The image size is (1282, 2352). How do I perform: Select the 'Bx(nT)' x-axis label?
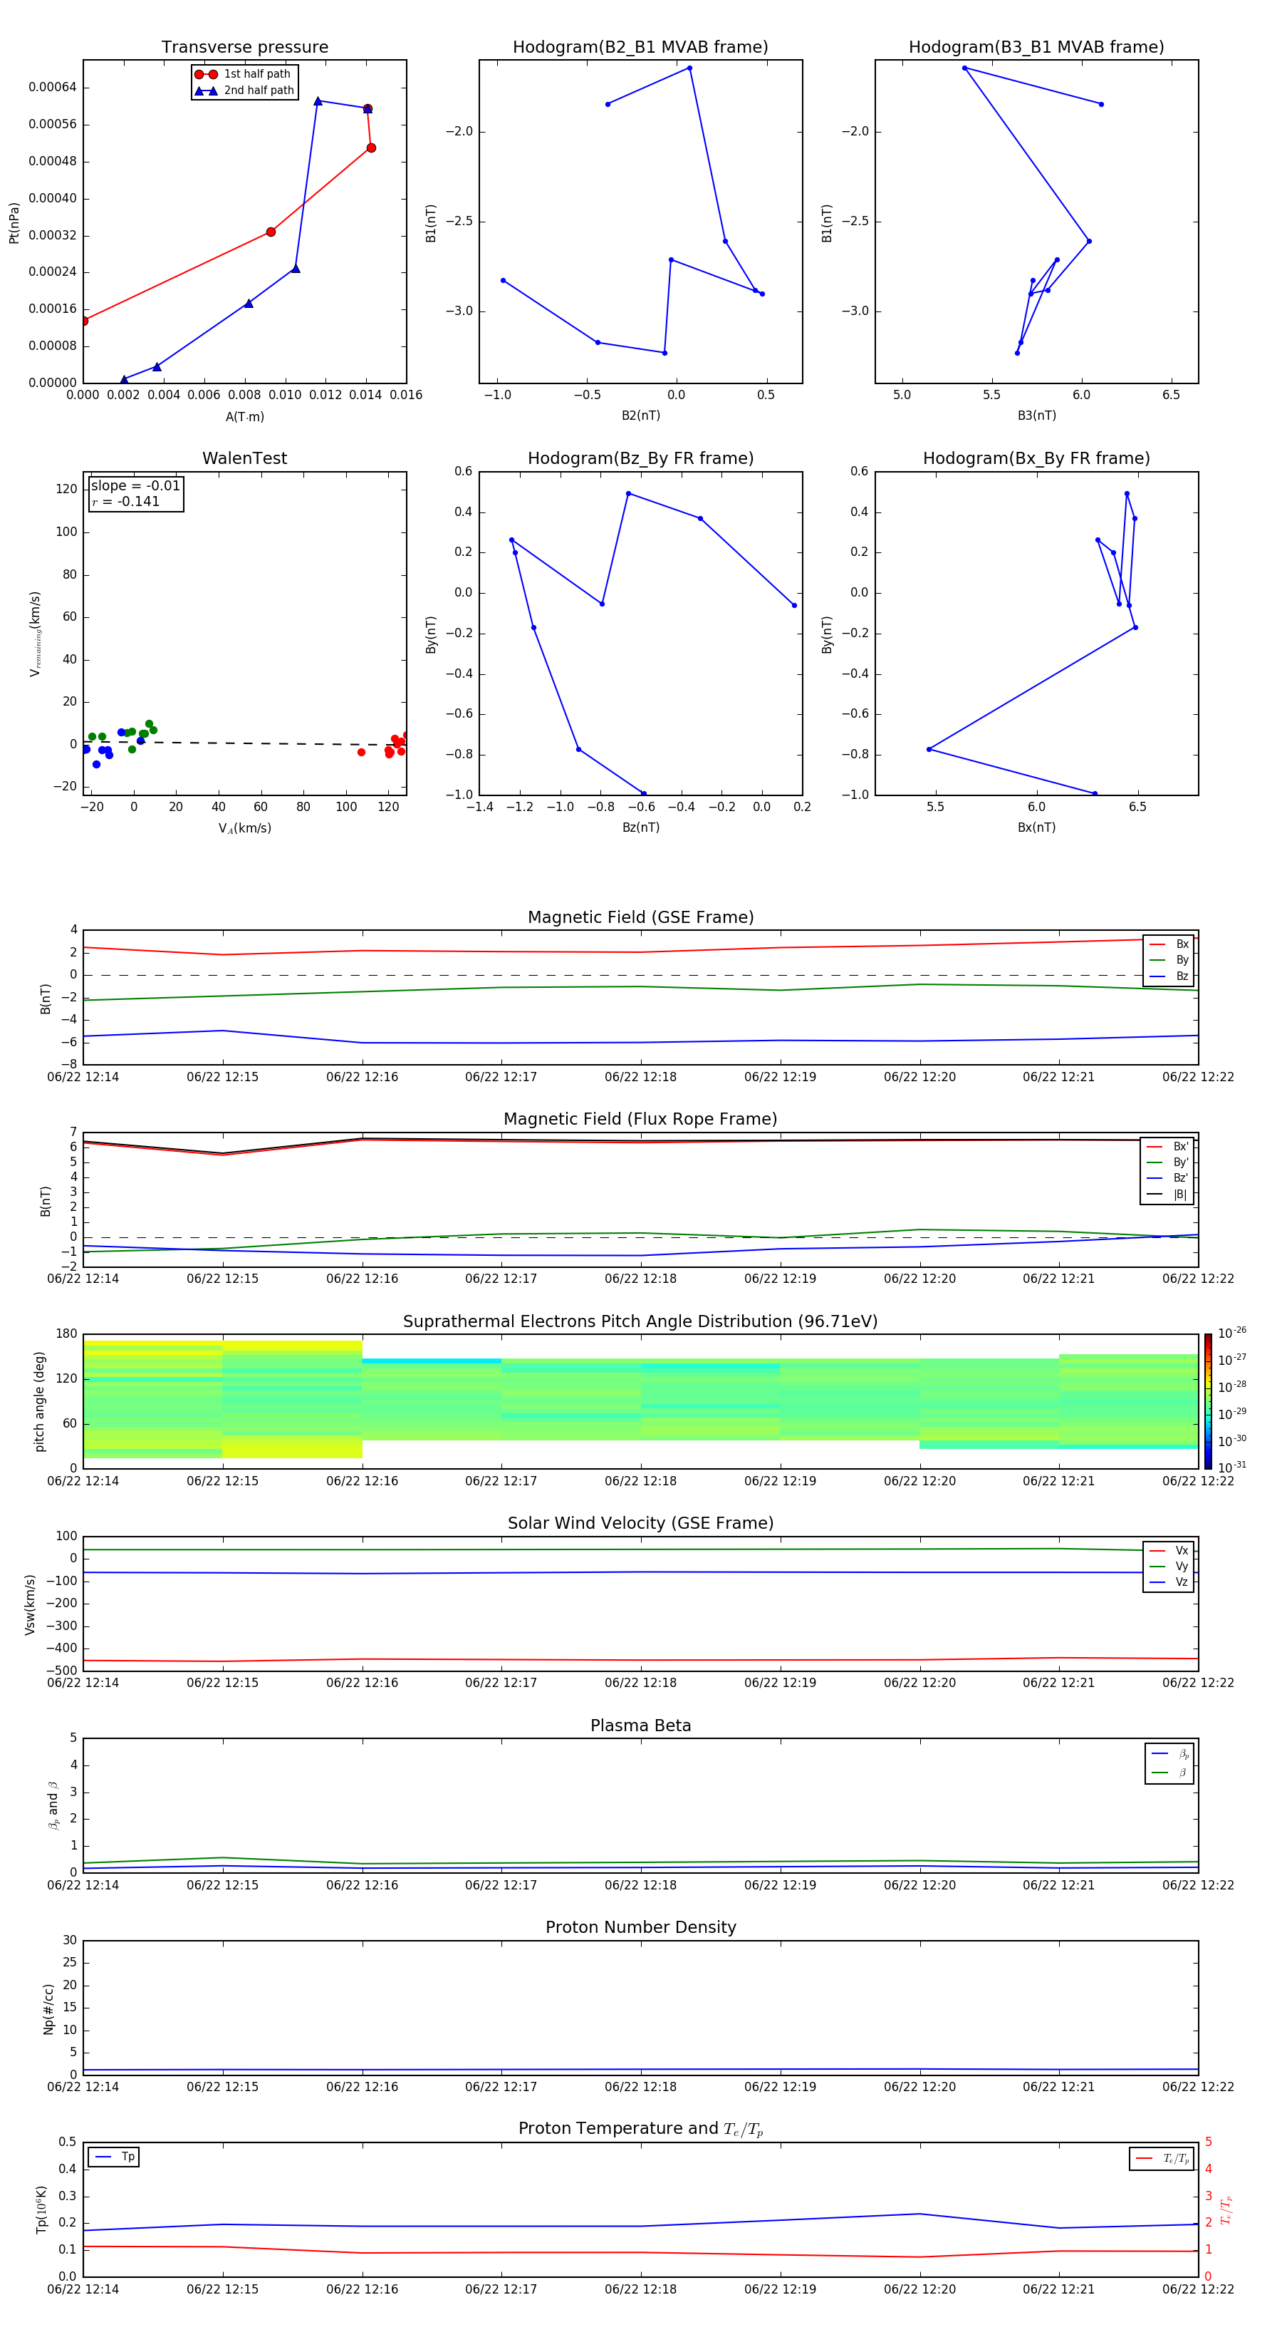click(x=1036, y=827)
